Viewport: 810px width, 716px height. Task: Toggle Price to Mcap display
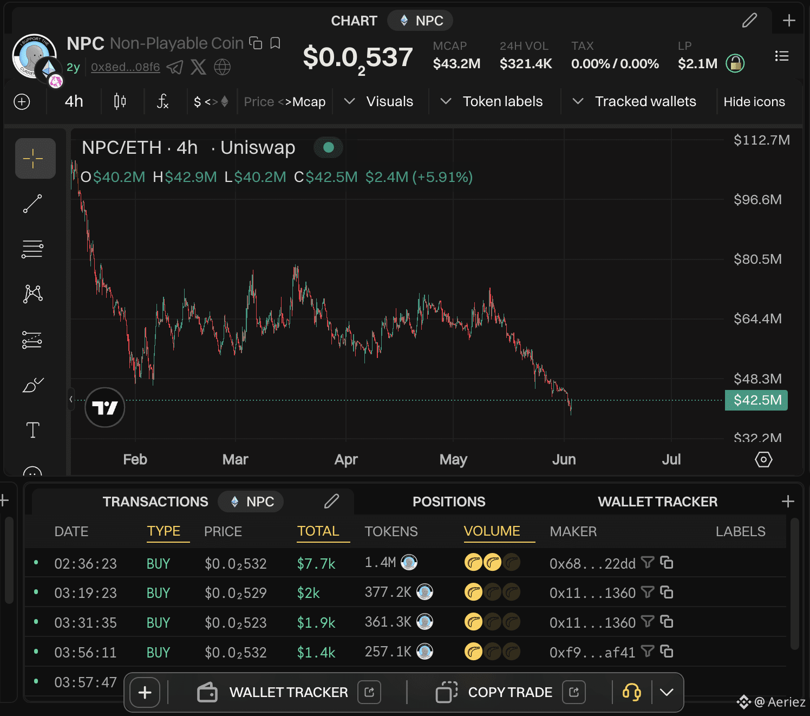coord(285,102)
